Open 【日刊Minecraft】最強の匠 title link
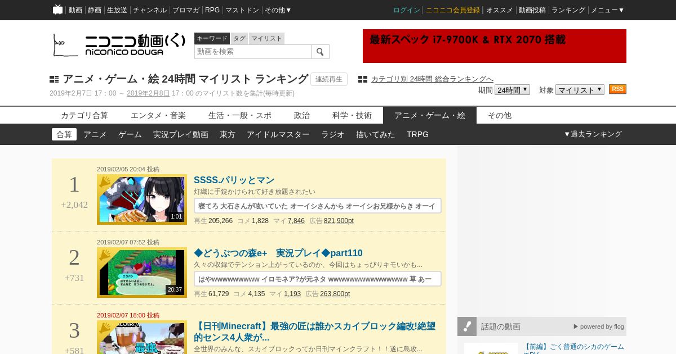 coord(315,332)
